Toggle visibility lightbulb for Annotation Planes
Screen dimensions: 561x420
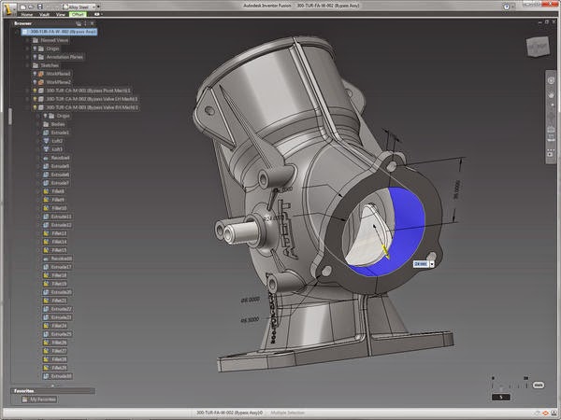point(35,57)
